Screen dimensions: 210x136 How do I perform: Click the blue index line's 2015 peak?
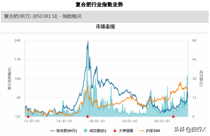pyautogui.click(x=88, y=41)
